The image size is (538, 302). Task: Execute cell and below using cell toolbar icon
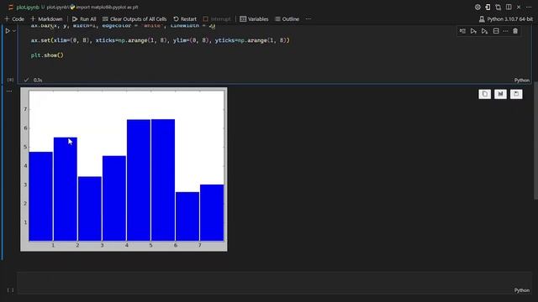click(484, 31)
